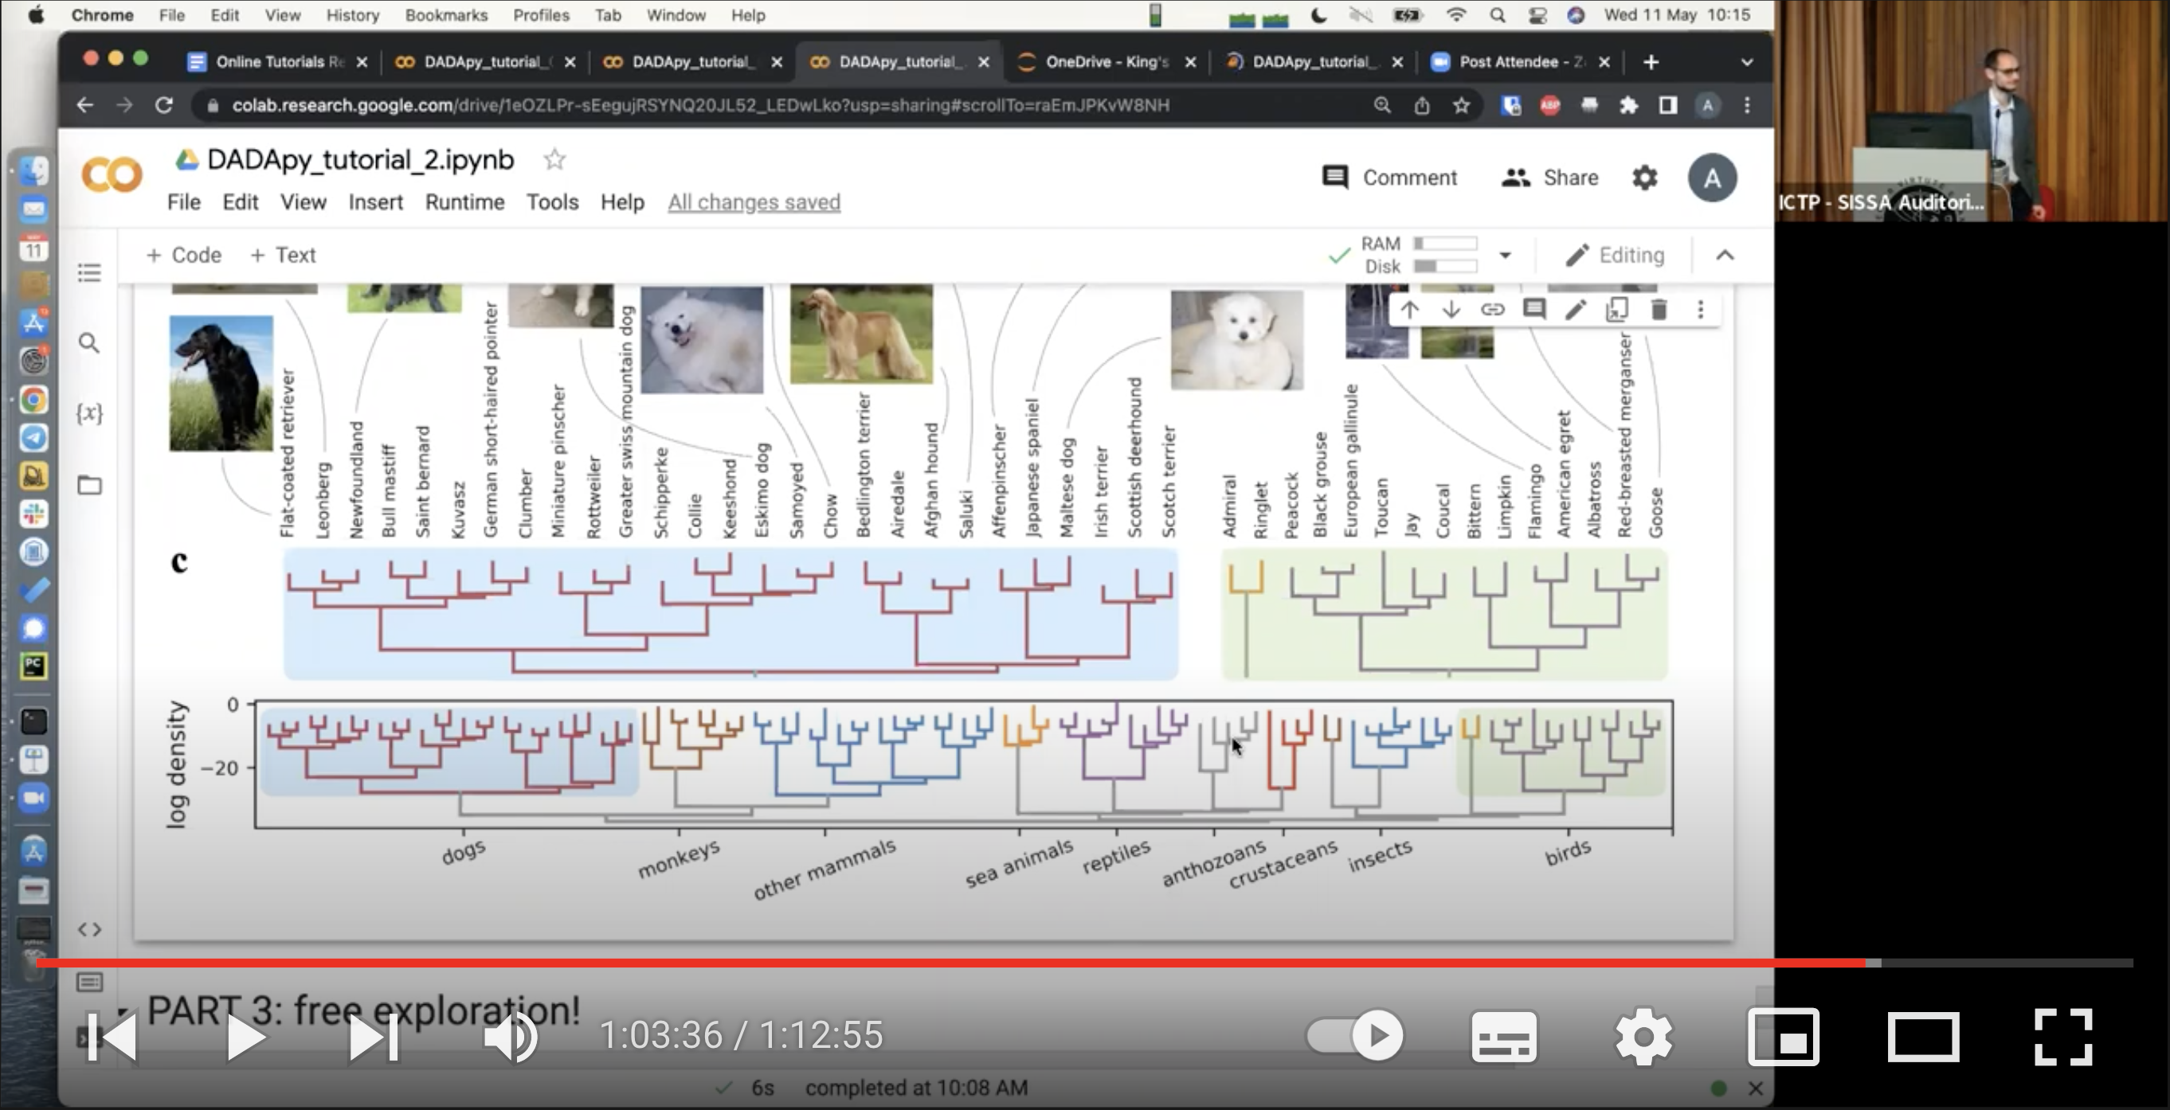Image resolution: width=2170 pixels, height=1110 pixels.
Task: Skip to the next video
Action: pos(373,1037)
